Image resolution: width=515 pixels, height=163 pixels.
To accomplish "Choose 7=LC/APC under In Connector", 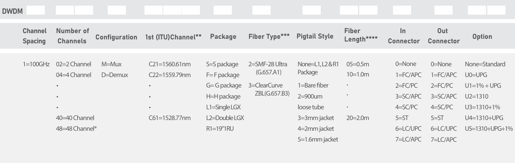I will click(x=408, y=139).
